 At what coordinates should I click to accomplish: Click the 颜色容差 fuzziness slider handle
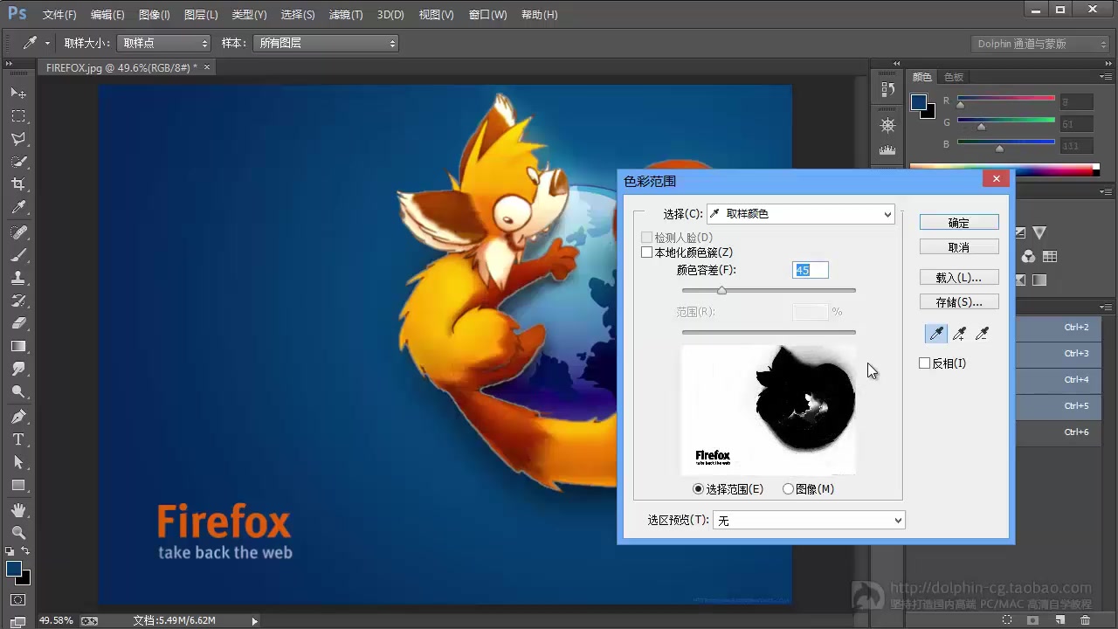[721, 290]
